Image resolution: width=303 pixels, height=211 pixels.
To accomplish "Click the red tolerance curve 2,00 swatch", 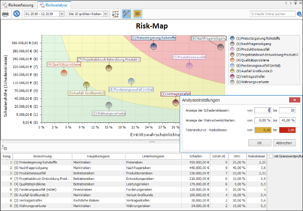I will [287, 130].
